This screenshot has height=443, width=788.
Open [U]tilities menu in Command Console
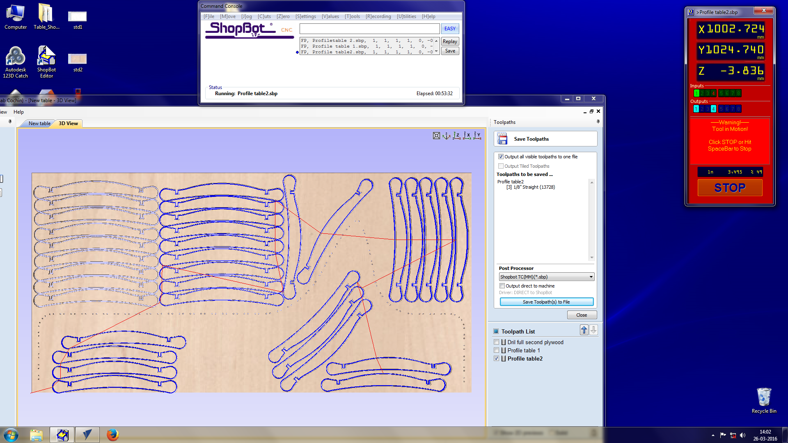406,16
